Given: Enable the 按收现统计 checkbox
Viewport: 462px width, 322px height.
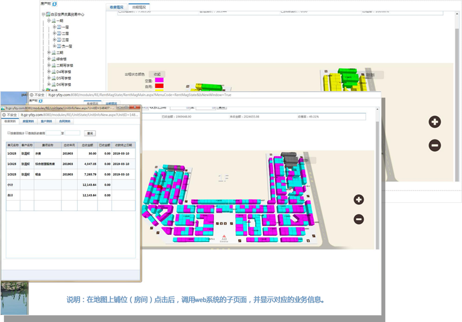Looking at the screenshot, I should tap(8, 133).
